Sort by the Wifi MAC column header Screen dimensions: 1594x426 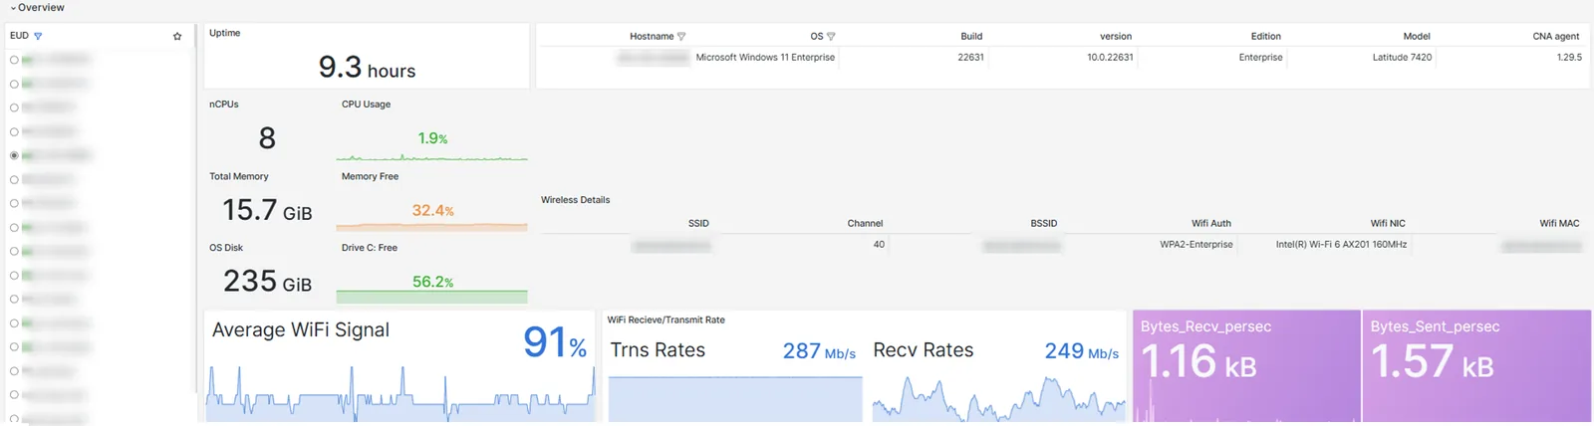[1559, 223]
